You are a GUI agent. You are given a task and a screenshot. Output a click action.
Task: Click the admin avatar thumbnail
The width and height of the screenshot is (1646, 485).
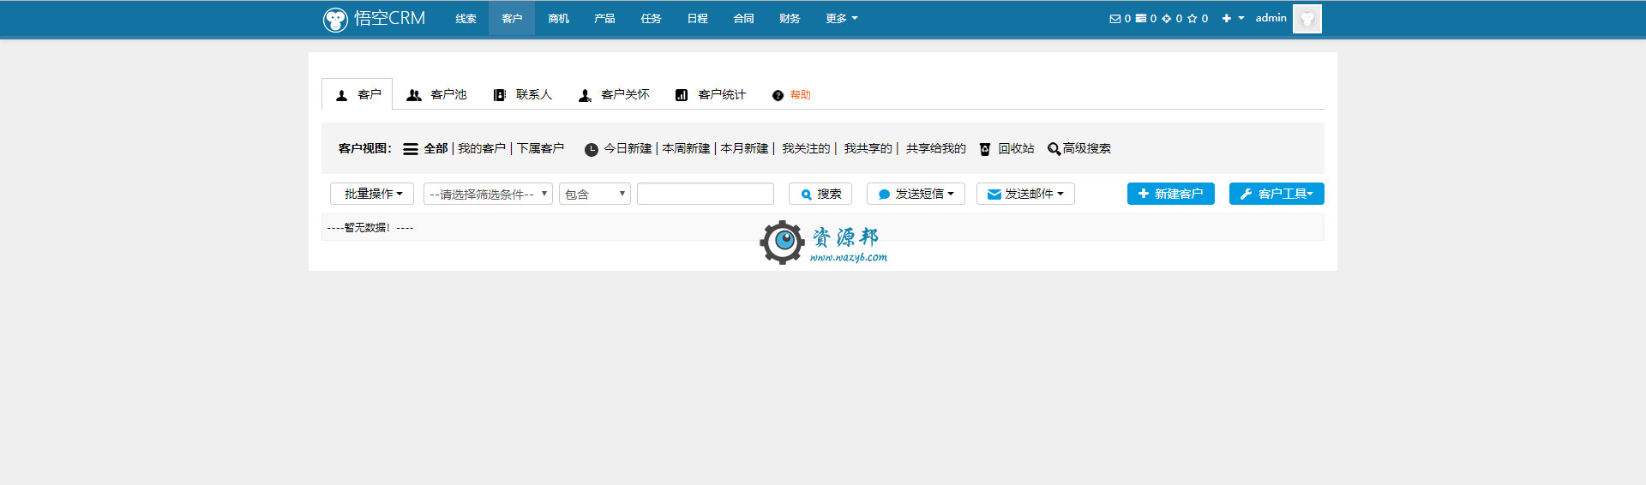coord(1307,19)
